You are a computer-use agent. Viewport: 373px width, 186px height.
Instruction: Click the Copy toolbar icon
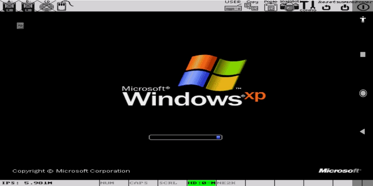[252, 6]
